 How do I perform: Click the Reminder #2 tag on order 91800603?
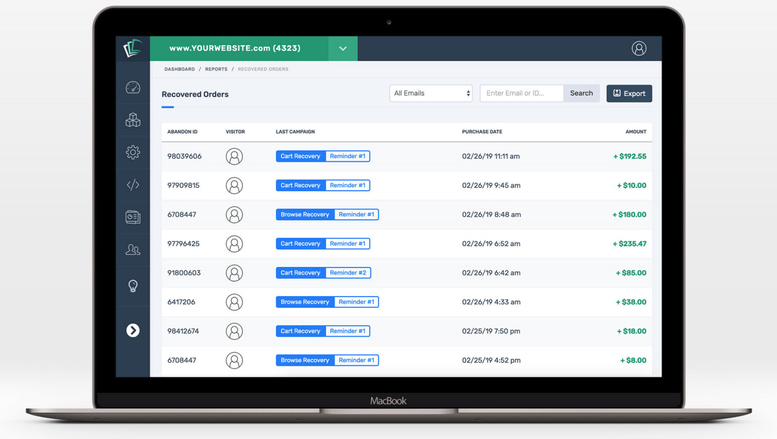tap(348, 273)
